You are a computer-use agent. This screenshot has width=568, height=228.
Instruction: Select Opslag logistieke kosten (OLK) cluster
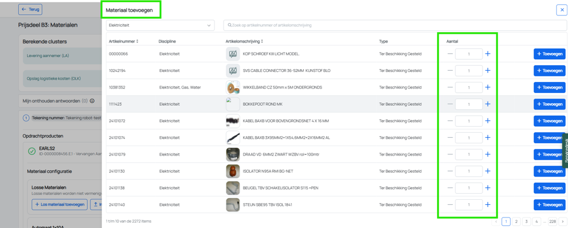(62, 79)
